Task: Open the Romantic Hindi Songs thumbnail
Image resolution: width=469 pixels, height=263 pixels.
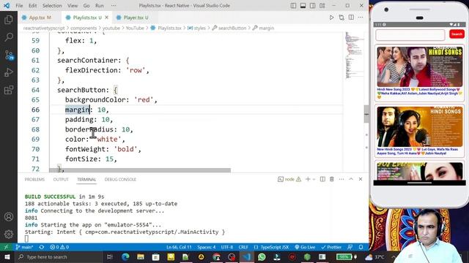Action: click(419, 126)
